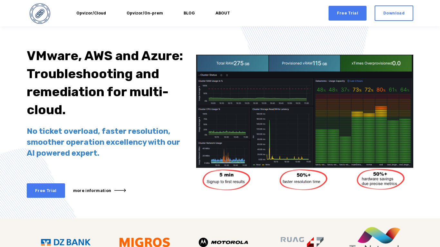
Task: Click the "50%+ faster resolution time" badge
Action: (303, 179)
